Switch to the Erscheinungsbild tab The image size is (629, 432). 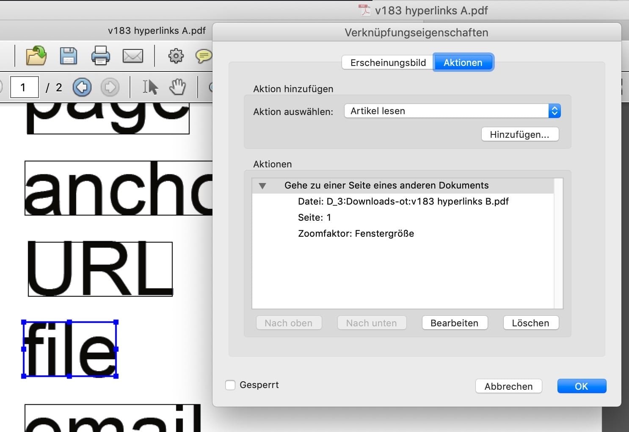387,62
